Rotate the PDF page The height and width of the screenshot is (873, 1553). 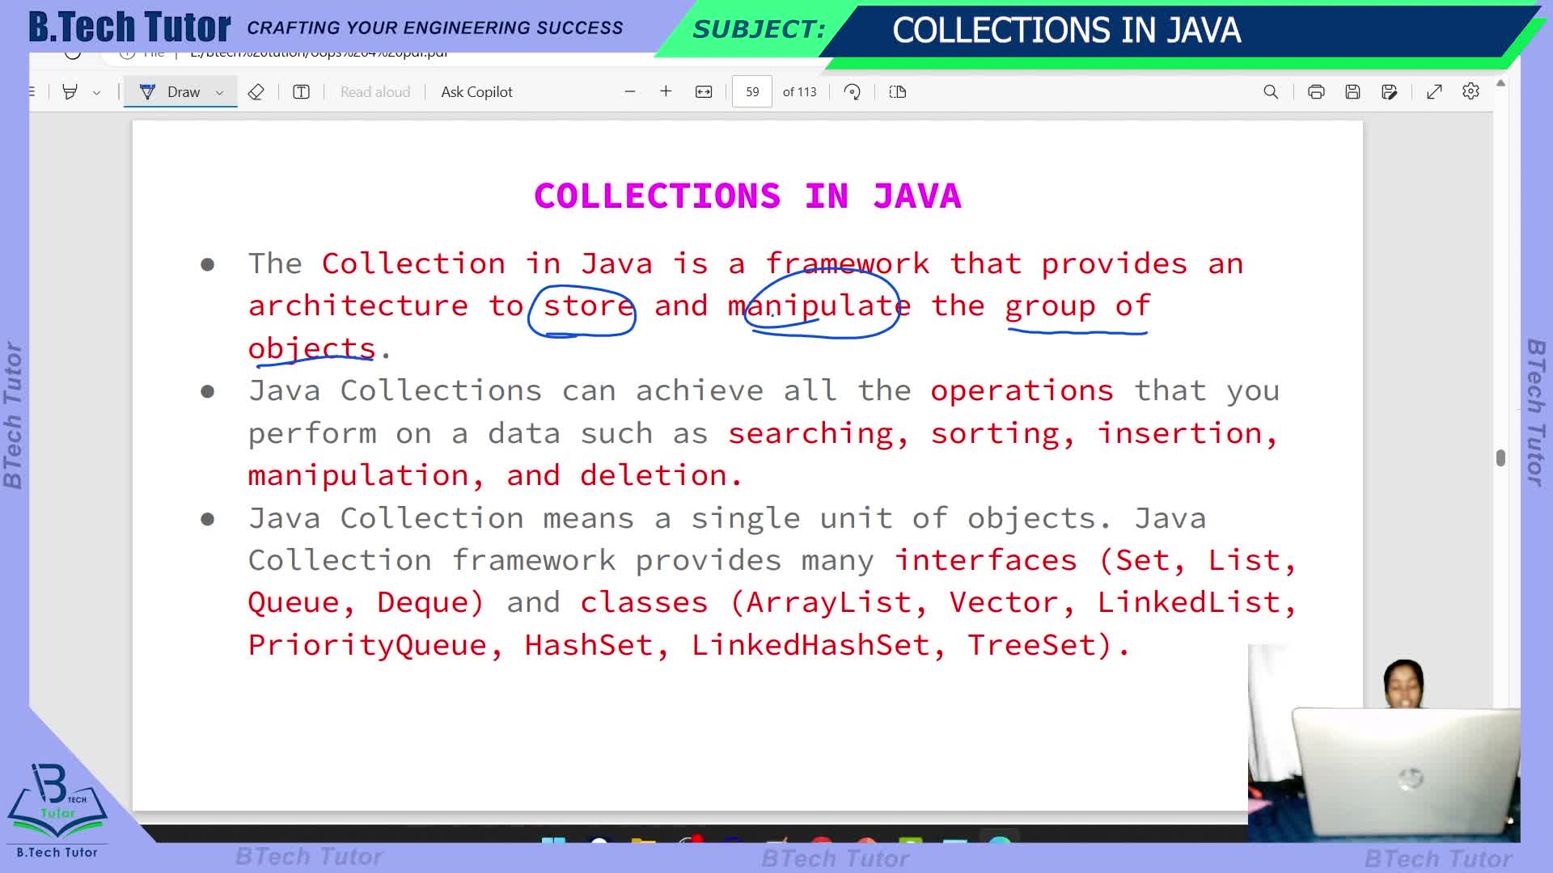coord(852,92)
